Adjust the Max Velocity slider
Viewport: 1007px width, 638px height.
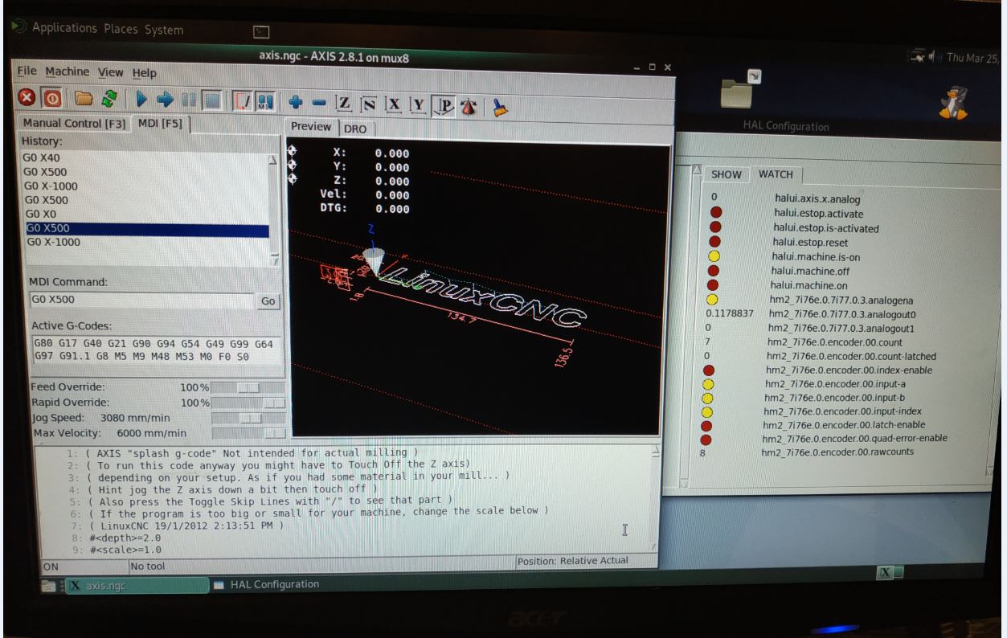pyautogui.click(x=248, y=433)
